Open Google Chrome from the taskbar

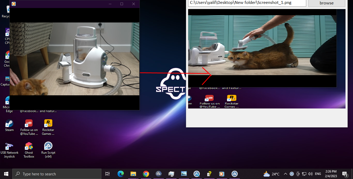coord(146,174)
